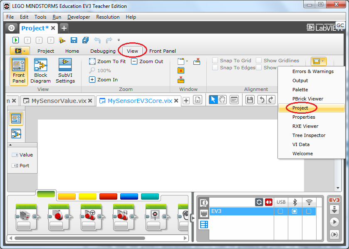Open the Block Diagram from the ribbon
Image resolution: width=349 pixels, height=249 pixels.
tap(40, 71)
